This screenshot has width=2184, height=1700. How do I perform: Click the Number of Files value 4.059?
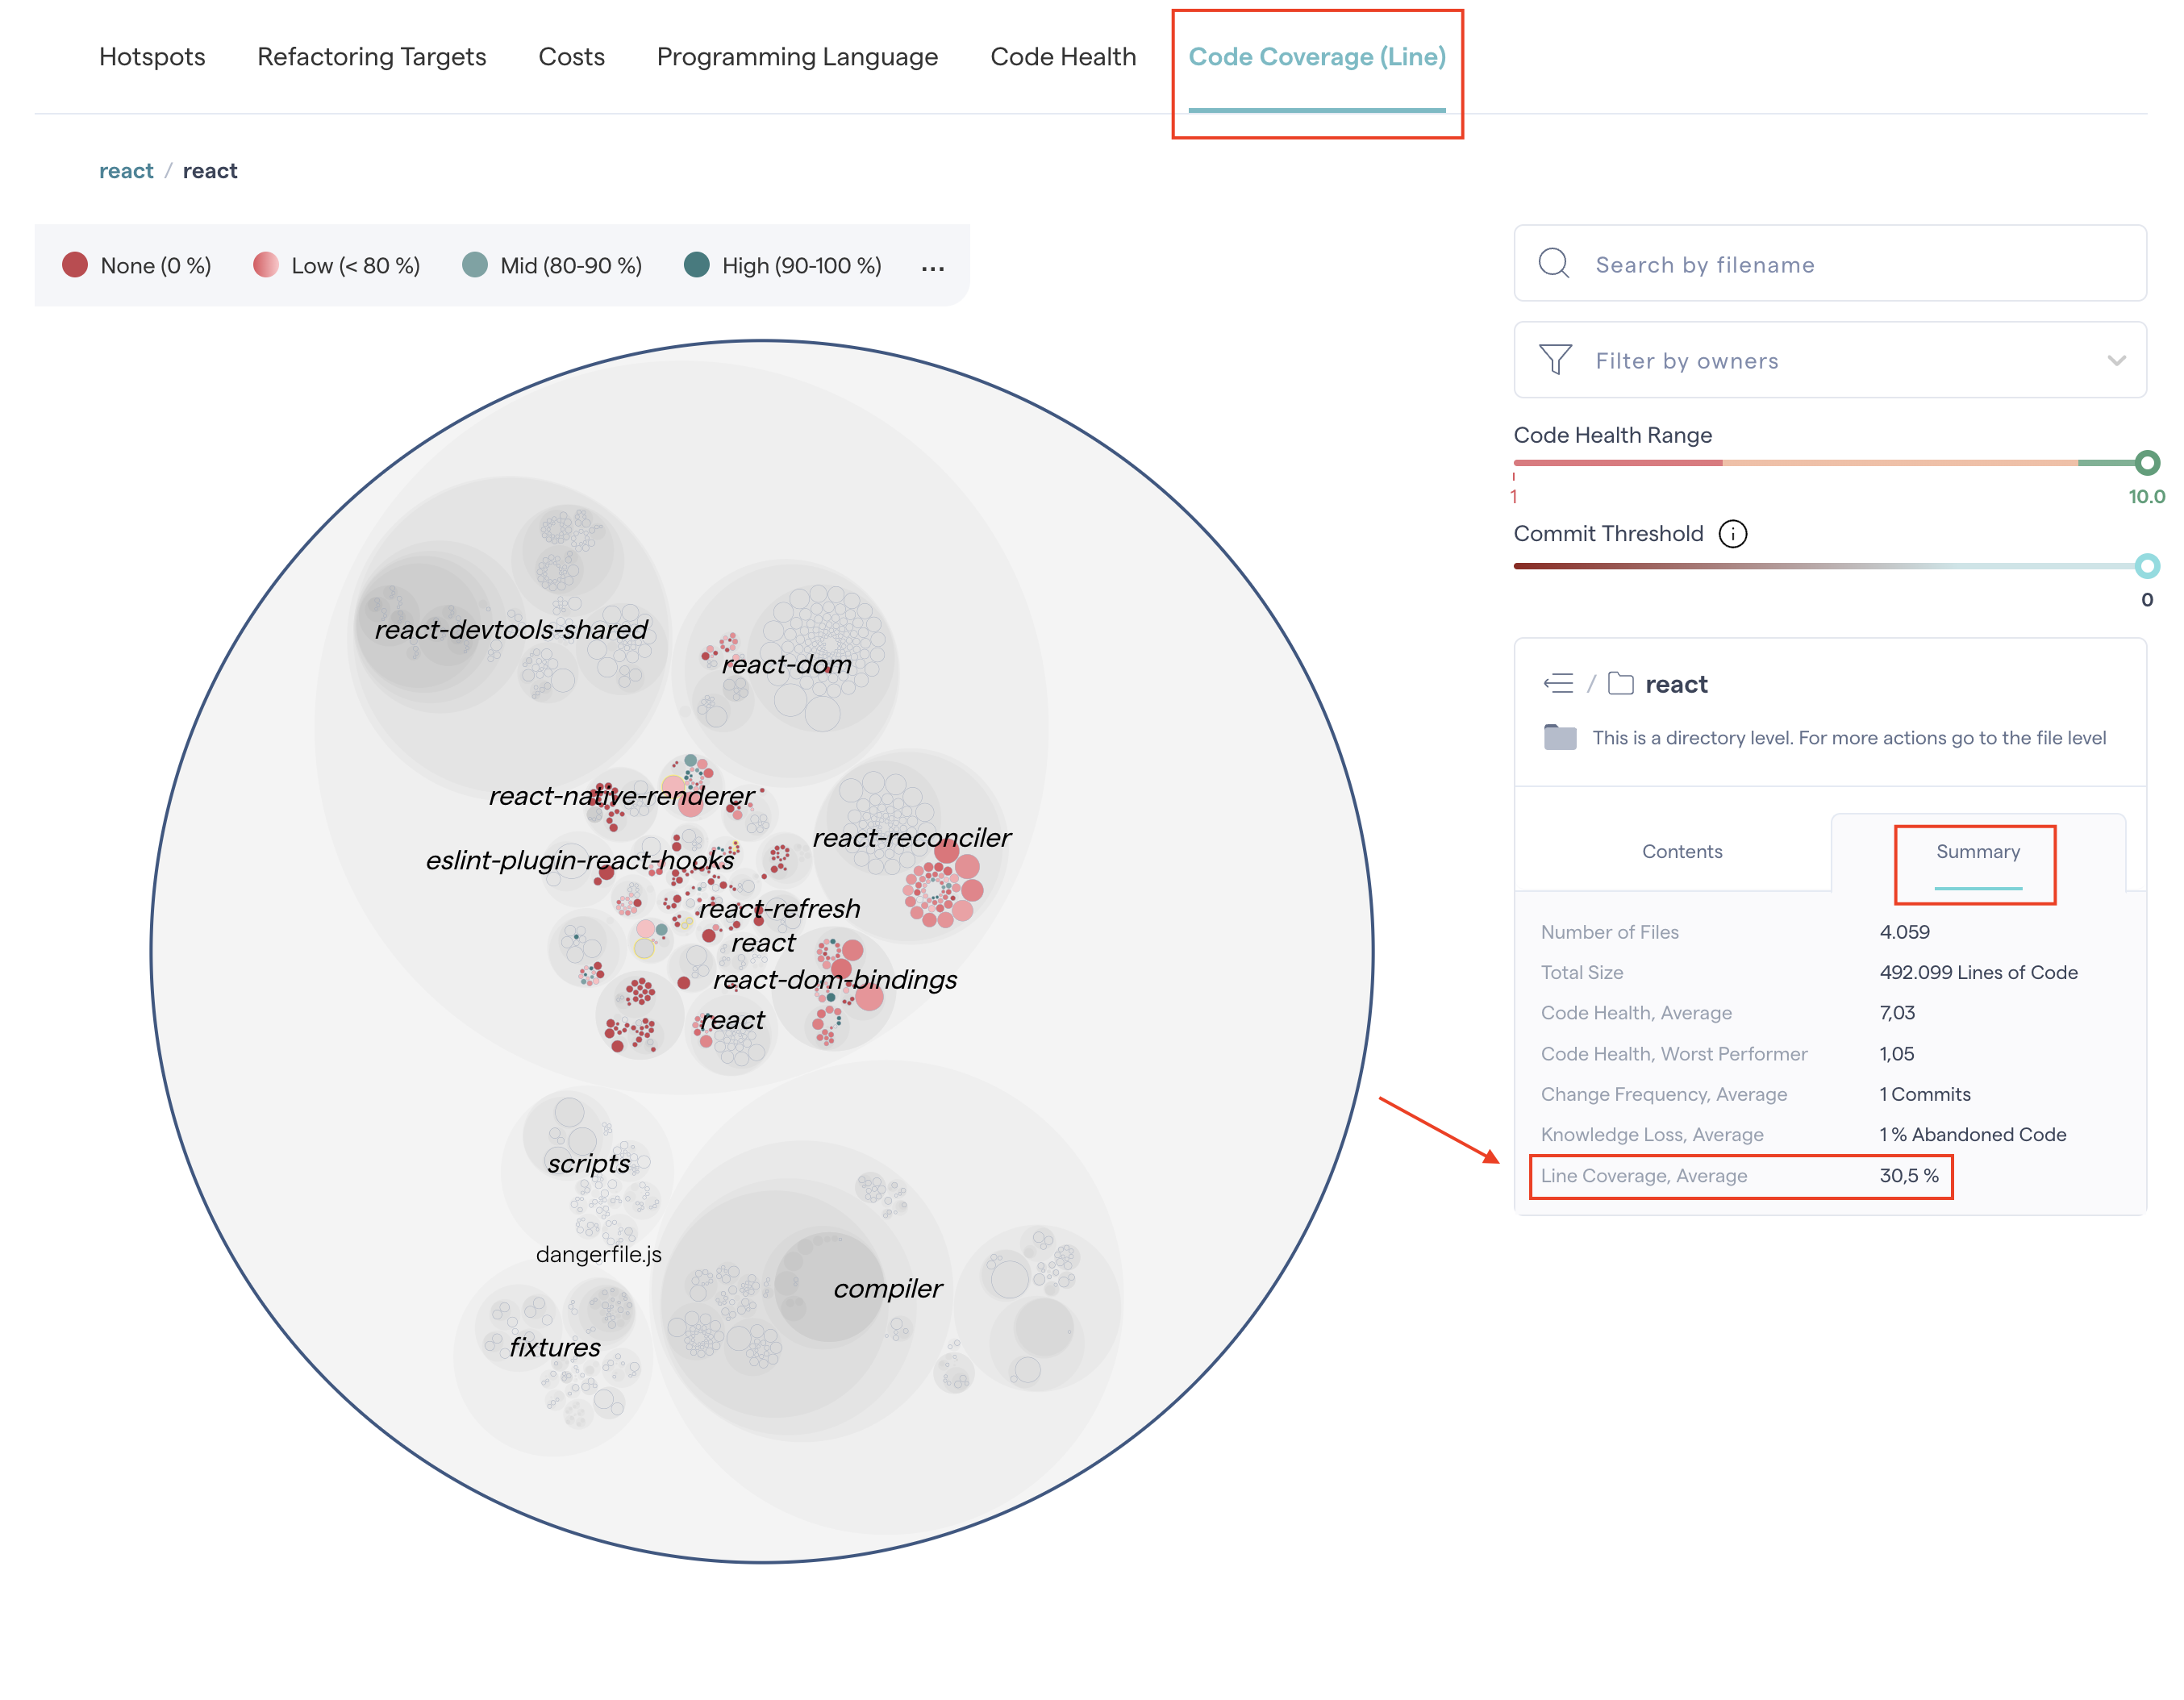coord(1904,932)
